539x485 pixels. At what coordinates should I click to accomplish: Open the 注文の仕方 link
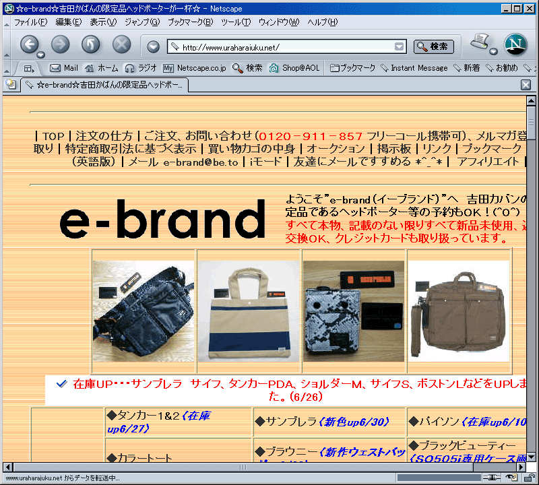click(x=104, y=137)
